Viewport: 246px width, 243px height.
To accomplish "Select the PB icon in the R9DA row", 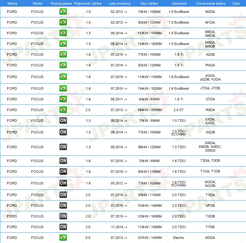I will coord(63,110).
